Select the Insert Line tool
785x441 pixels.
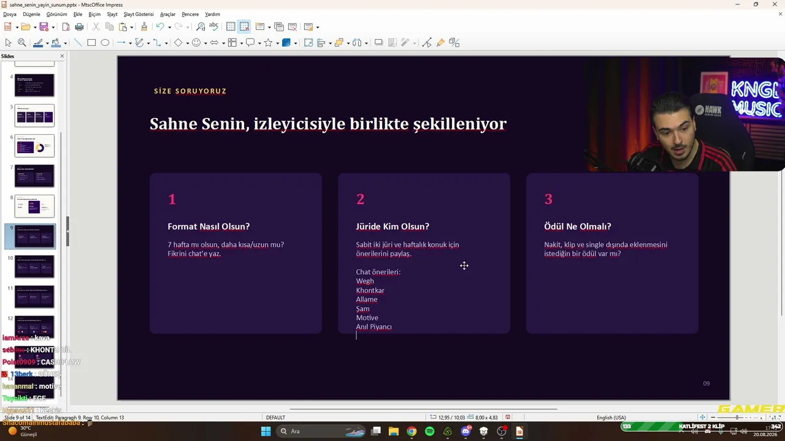(78, 43)
